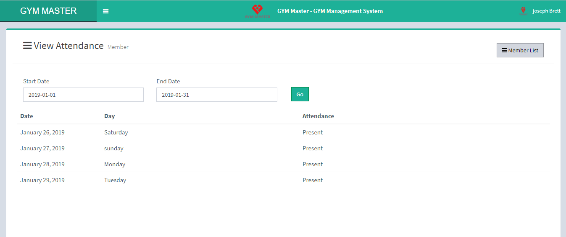Click the GYM Management System header title
This screenshot has height=237, width=566.
330,11
